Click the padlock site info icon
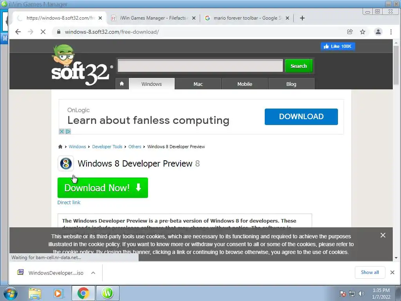The image size is (401, 301). pyautogui.click(x=59, y=32)
